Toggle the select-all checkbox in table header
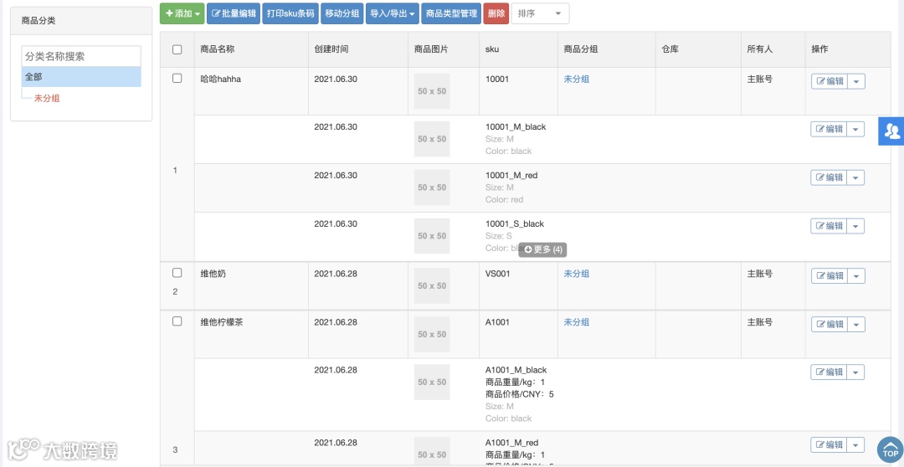The width and height of the screenshot is (904, 467). pyautogui.click(x=177, y=49)
